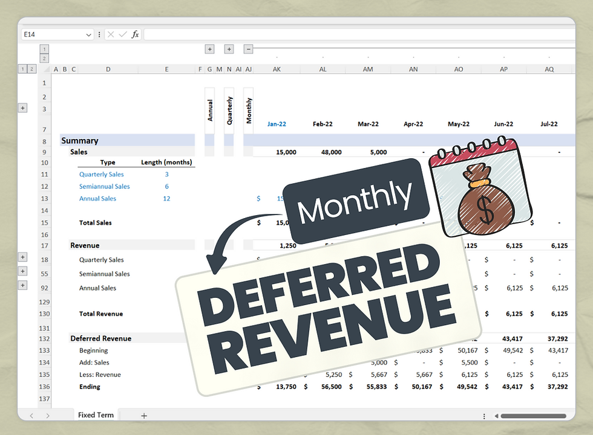This screenshot has width=593, height=435.
Task: Toggle column outline level 1 above the rows
Action: 44,49
